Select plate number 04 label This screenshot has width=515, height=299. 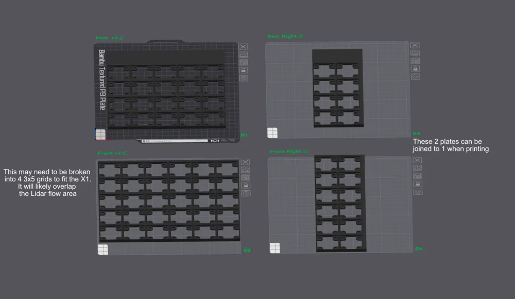click(418, 248)
